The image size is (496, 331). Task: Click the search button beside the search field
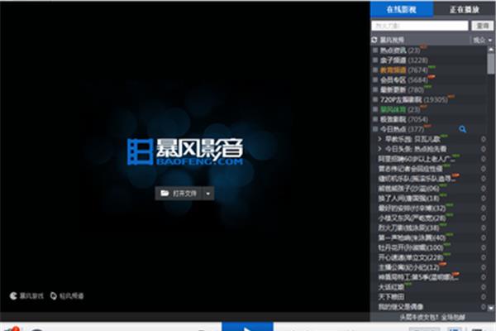tap(482, 26)
